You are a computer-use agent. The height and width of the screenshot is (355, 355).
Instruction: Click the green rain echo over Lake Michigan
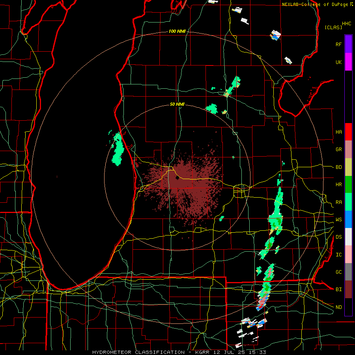click(118, 149)
